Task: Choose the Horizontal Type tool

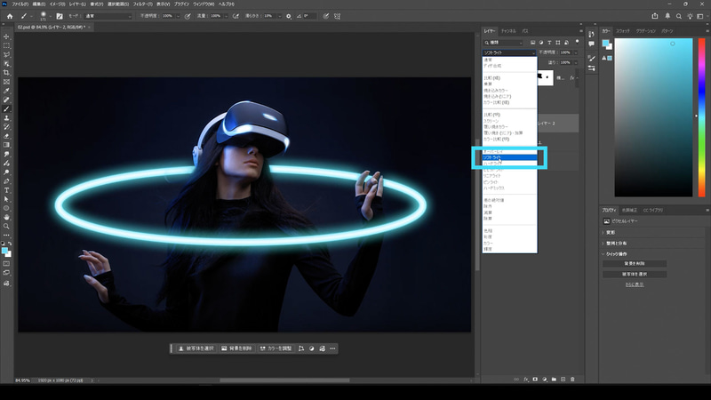Action: [7, 189]
